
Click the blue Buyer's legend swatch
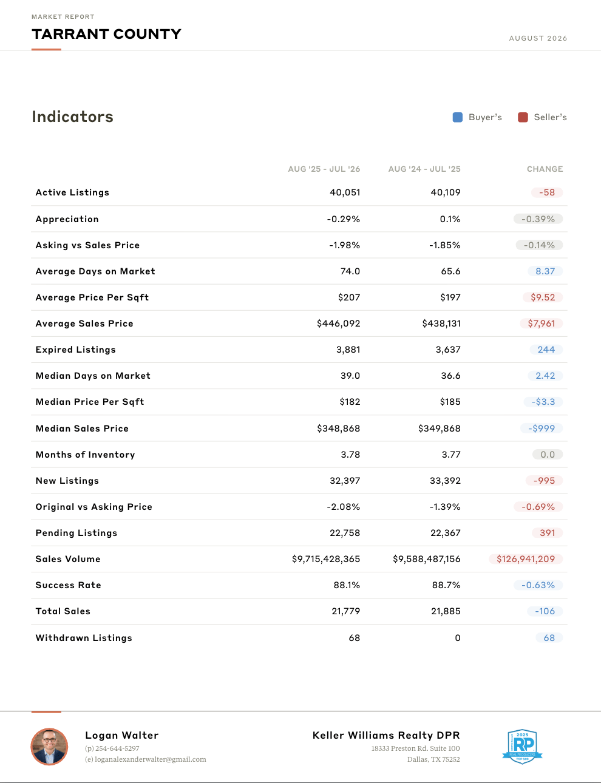coord(458,117)
